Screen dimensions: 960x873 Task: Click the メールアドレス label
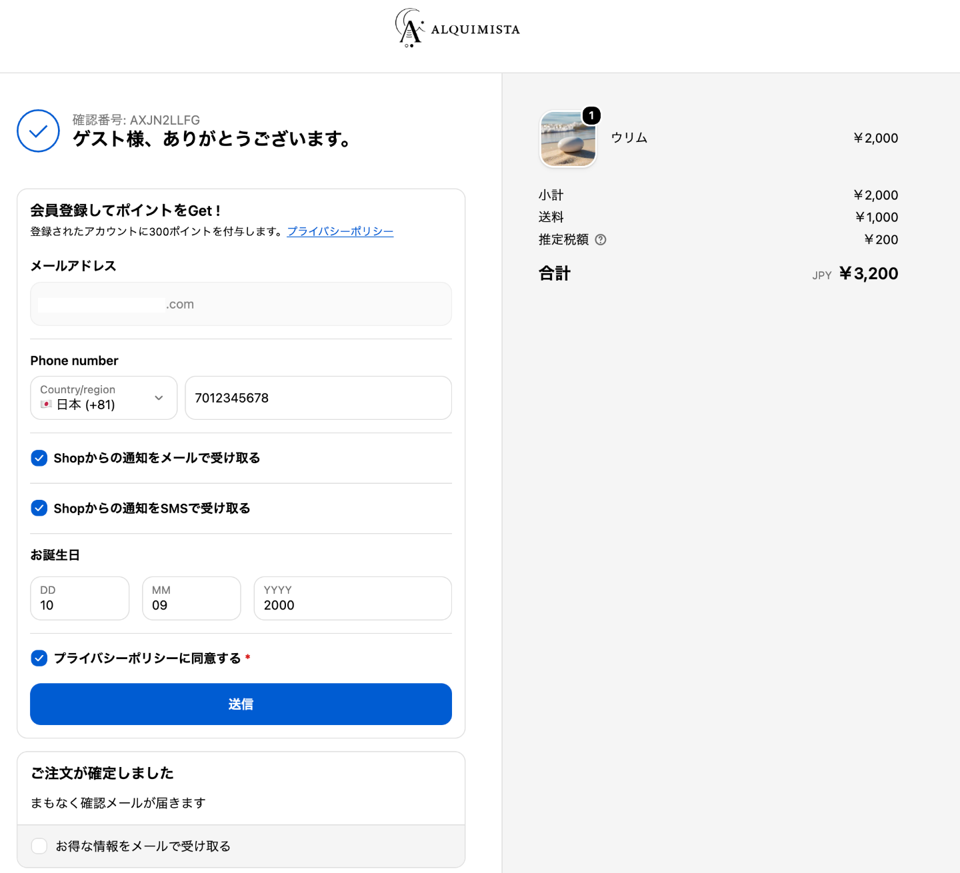[x=73, y=266]
